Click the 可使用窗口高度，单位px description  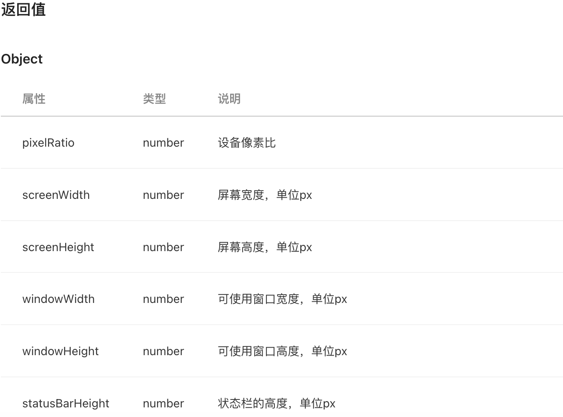[x=282, y=351]
